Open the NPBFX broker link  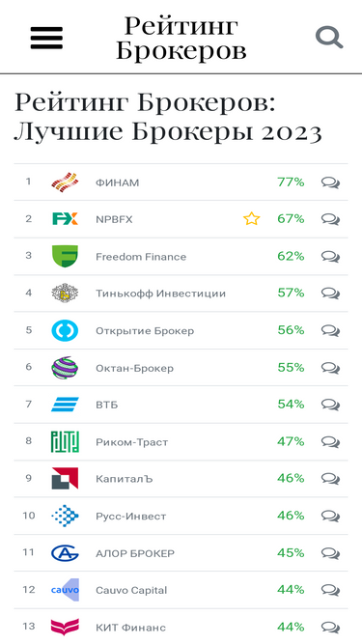(x=114, y=220)
